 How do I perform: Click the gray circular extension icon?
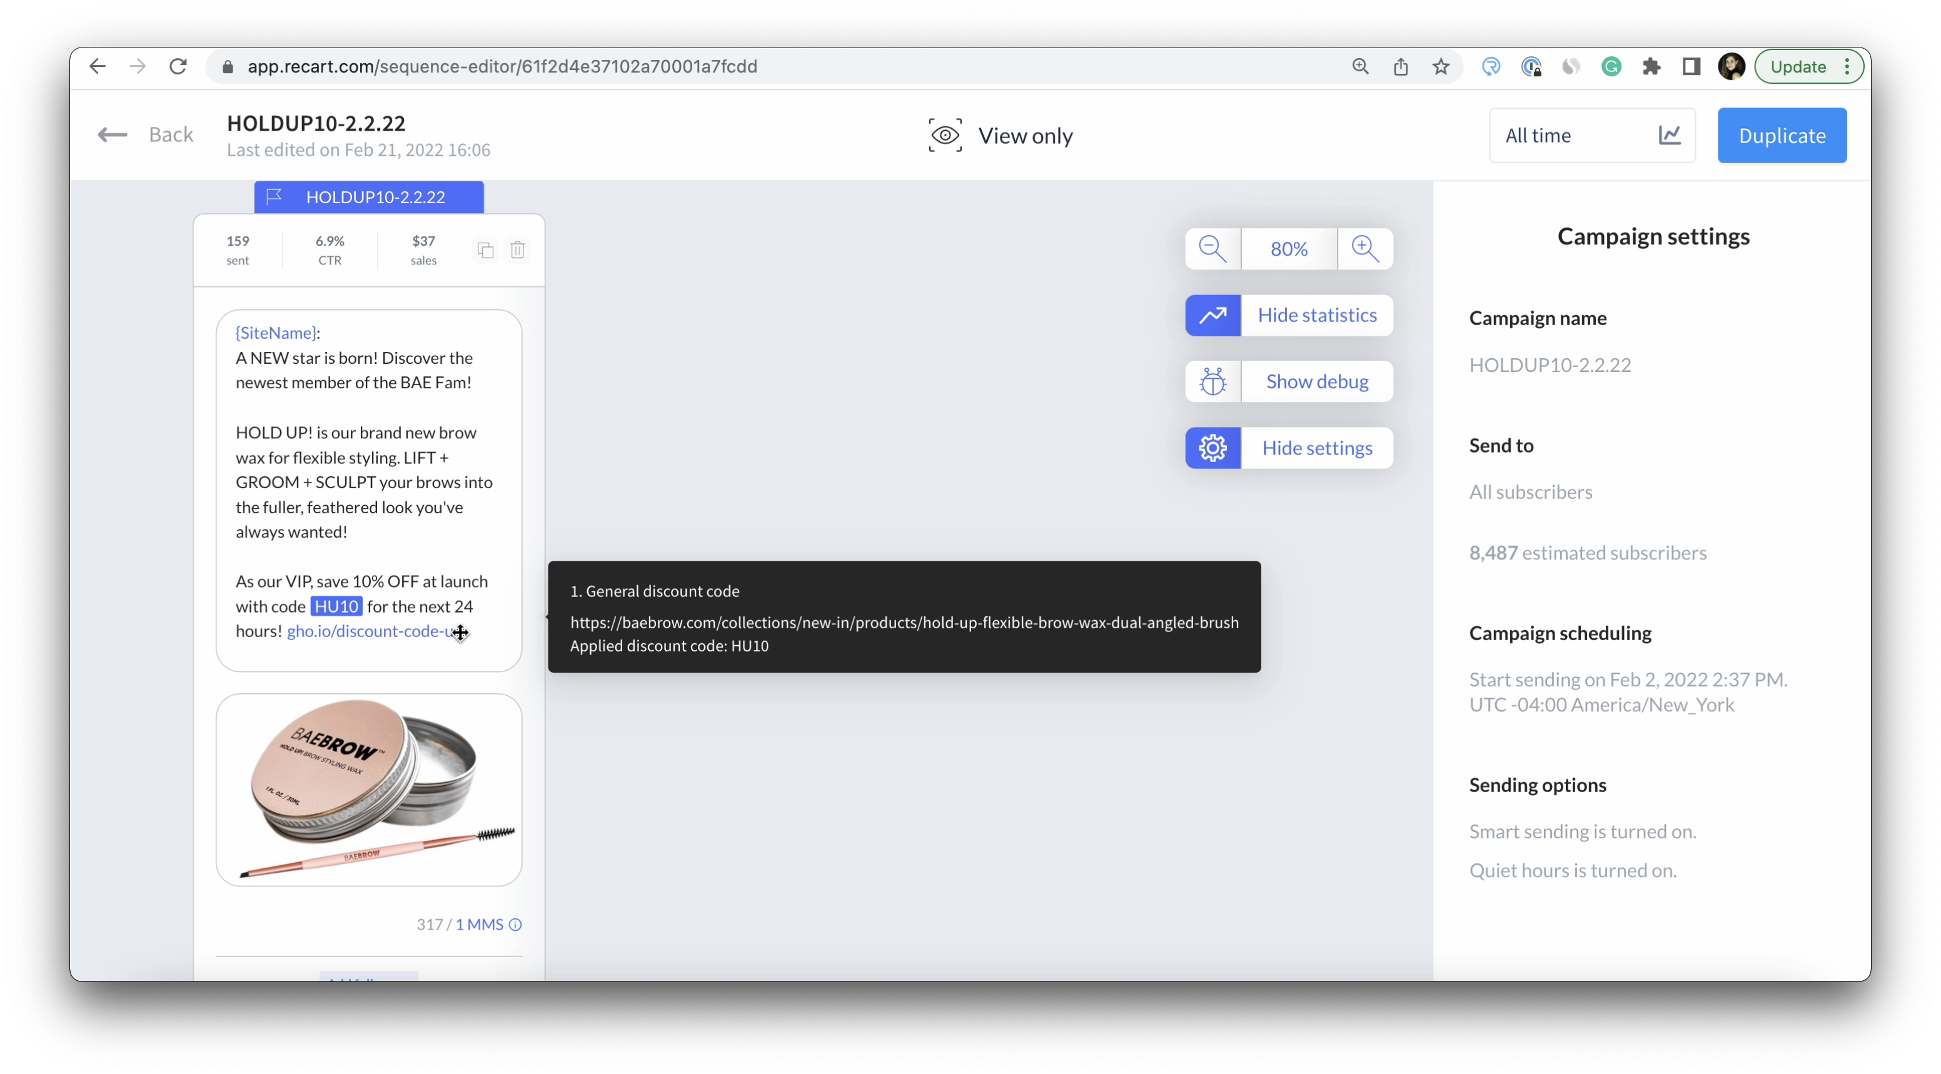pyautogui.click(x=1571, y=66)
